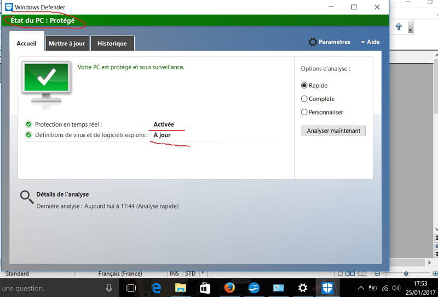Click the Cortana microphone icon
This screenshot has height=297, width=438.
pos(109,288)
